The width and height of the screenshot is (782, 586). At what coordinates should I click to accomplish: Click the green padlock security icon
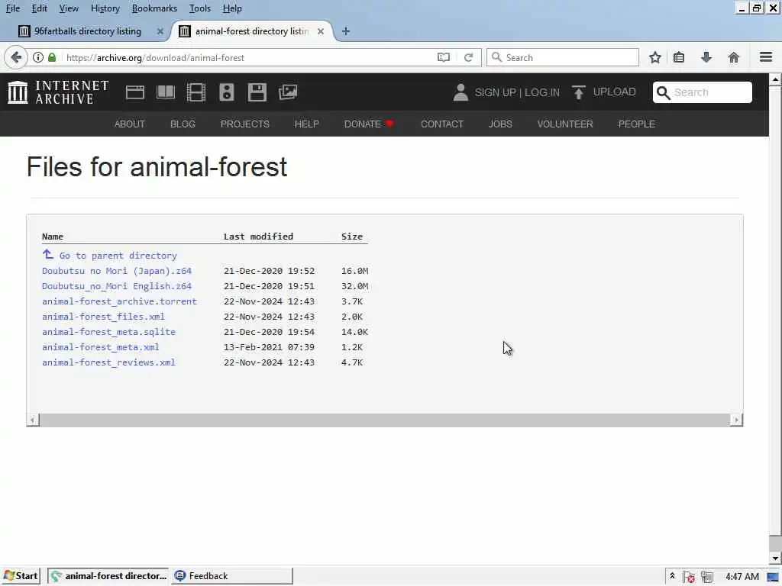[x=52, y=57]
